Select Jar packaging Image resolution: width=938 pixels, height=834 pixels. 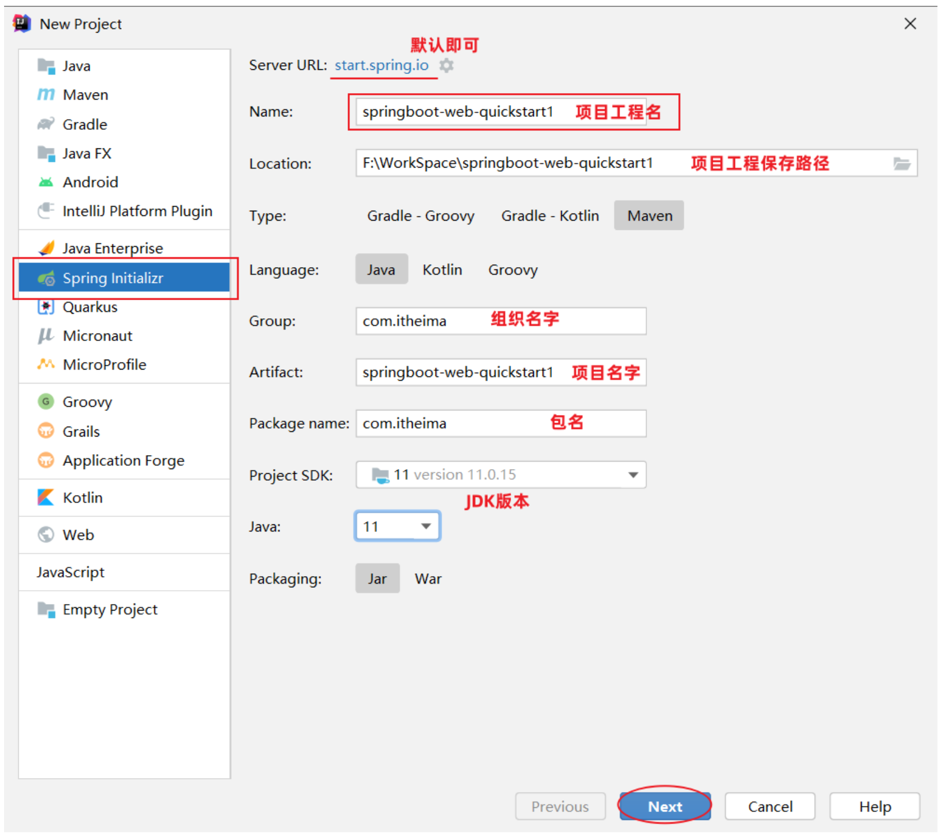coord(377,579)
